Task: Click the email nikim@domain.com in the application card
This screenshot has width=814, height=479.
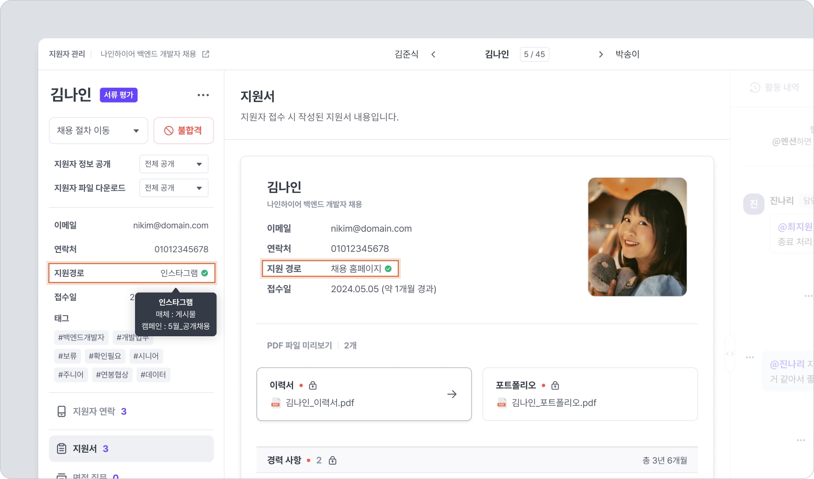Action: coord(372,228)
